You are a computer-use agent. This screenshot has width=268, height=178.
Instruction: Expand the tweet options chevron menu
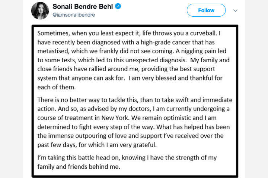point(235,10)
